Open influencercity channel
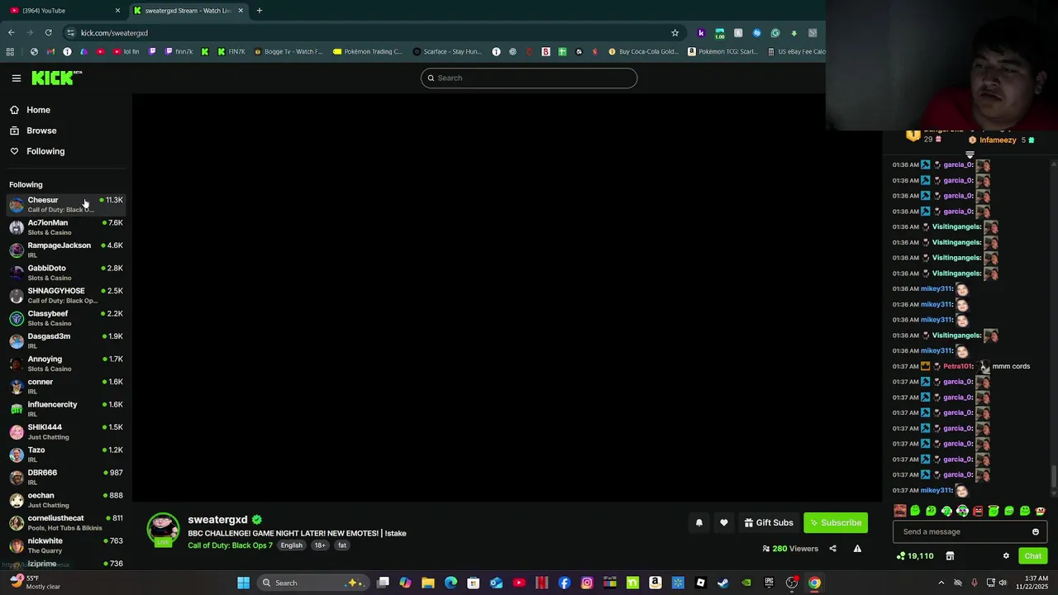1058x595 pixels. coord(66,409)
